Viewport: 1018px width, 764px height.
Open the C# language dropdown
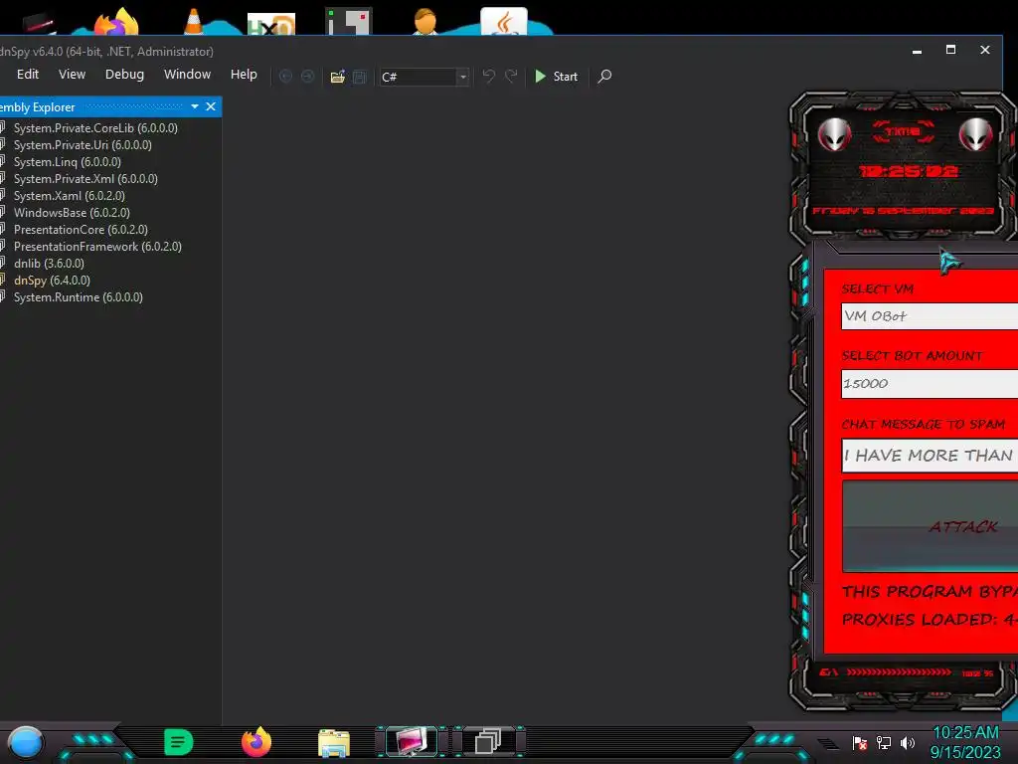coord(424,77)
